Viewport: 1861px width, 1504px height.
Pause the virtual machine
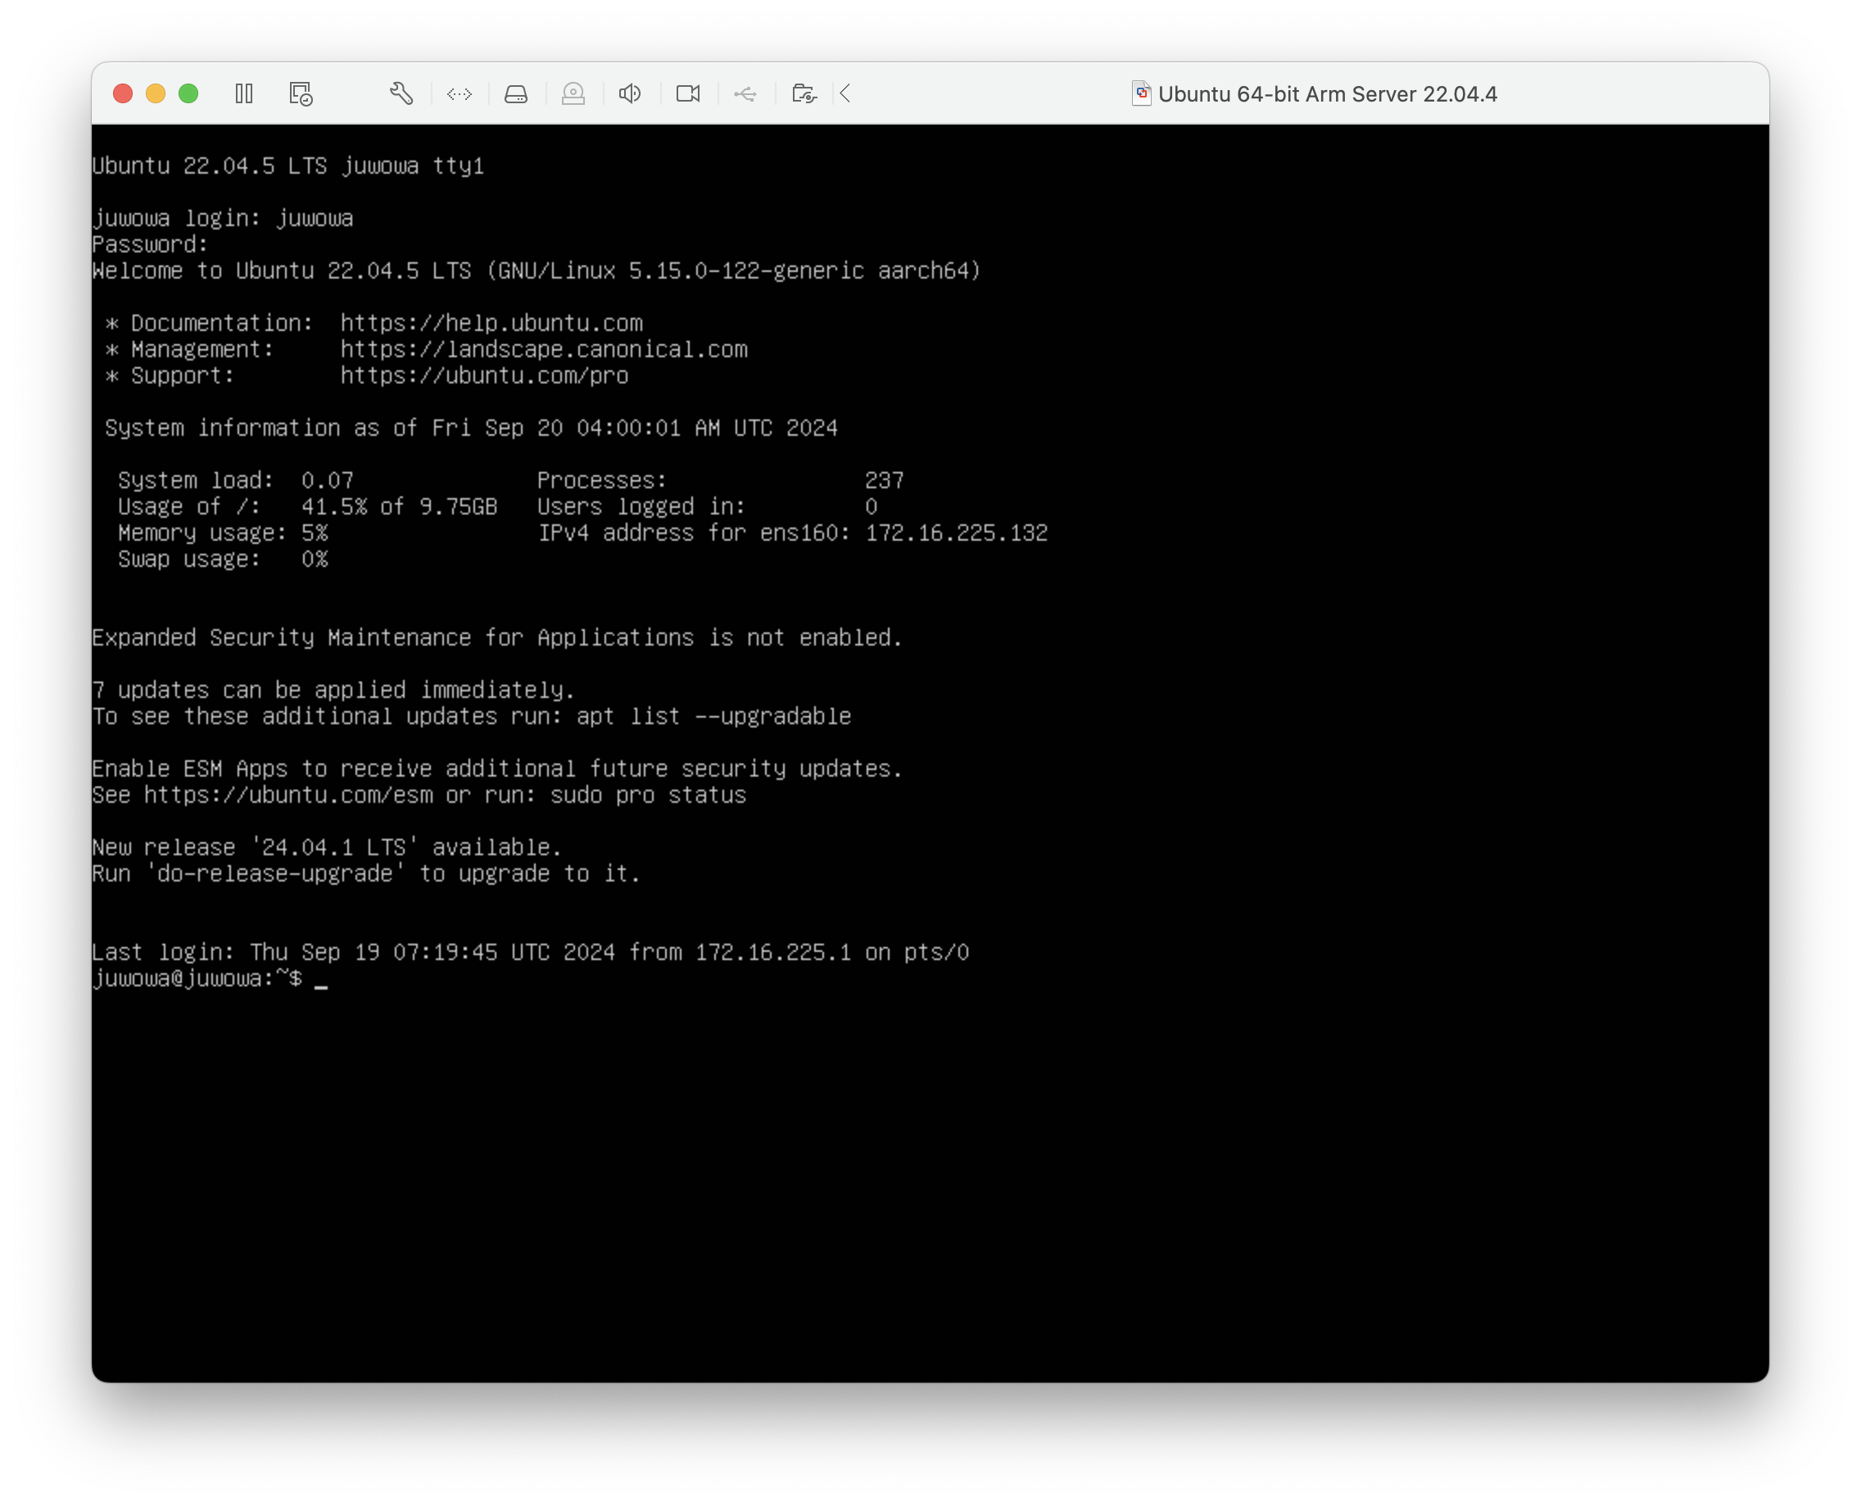tap(244, 93)
